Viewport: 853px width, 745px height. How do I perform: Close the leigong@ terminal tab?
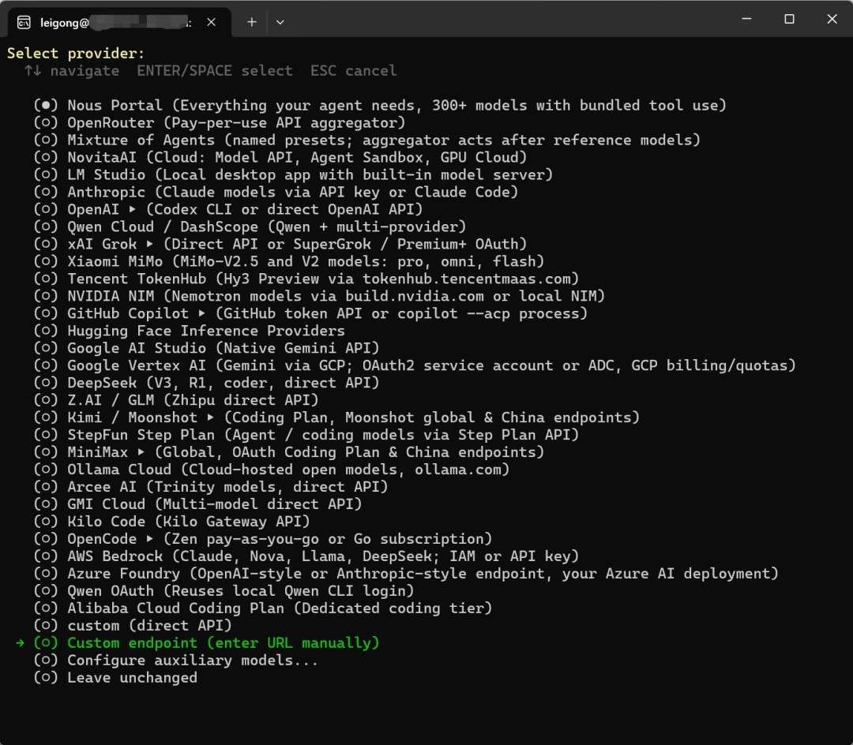pos(212,22)
